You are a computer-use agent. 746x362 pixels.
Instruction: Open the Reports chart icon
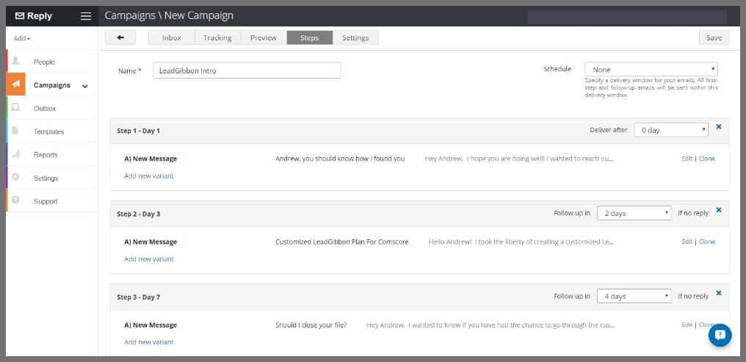click(x=15, y=154)
